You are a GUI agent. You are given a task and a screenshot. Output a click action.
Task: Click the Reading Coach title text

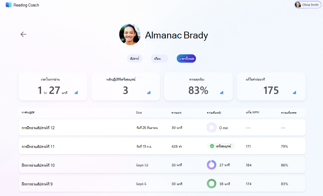(26, 5)
